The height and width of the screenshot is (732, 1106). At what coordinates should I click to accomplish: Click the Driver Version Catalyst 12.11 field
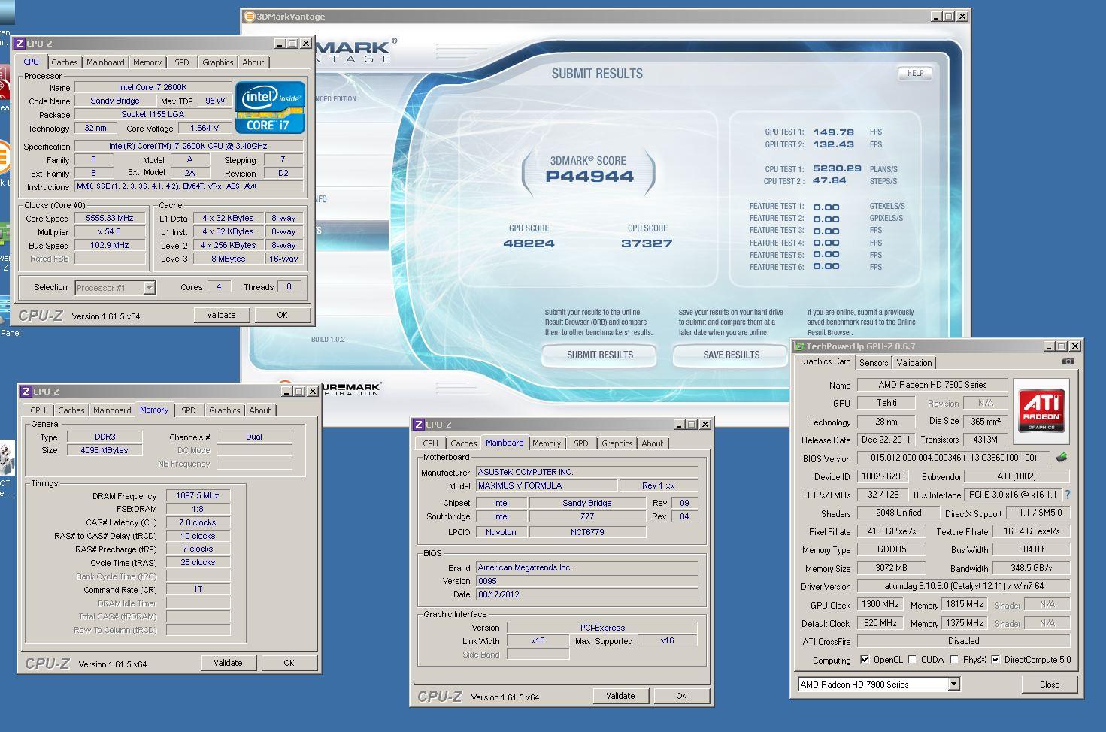pyautogui.click(x=962, y=586)
